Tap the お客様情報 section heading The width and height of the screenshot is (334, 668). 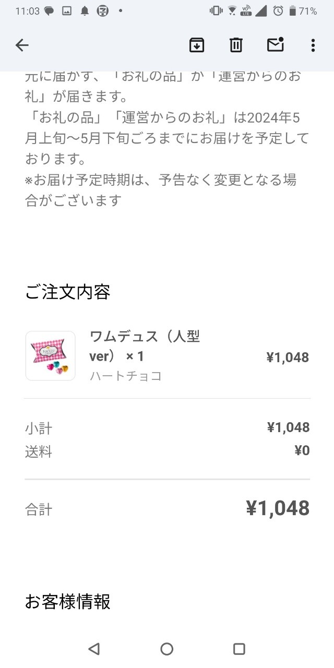point(68,602)
